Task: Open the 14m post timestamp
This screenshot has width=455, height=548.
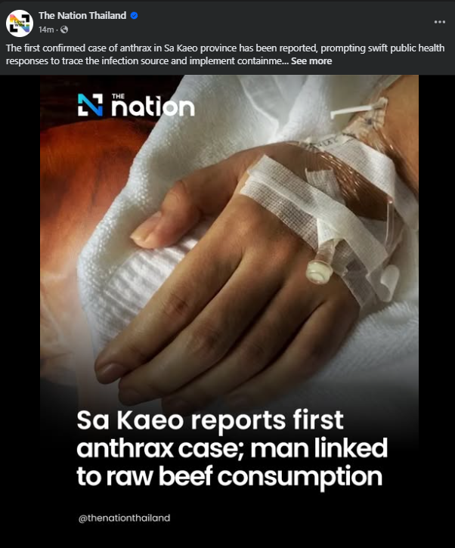Action: [x=46, y=29]
